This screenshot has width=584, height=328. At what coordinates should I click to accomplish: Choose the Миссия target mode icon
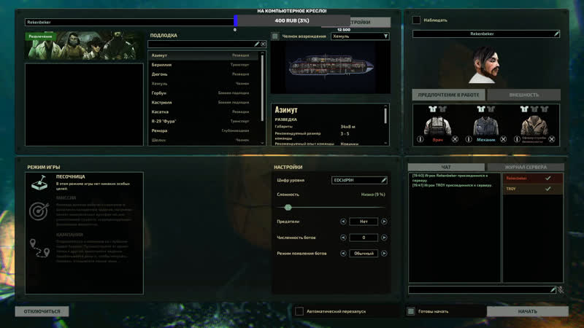pyautogui.click(x=39, y=211)
